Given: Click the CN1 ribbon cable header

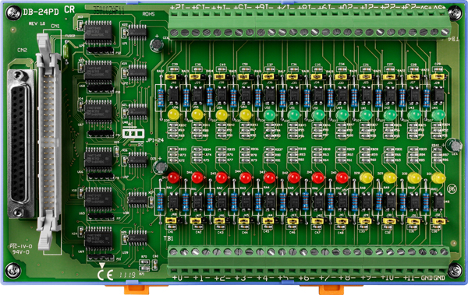Looking at the screenshot, I should tap(49, 140).
